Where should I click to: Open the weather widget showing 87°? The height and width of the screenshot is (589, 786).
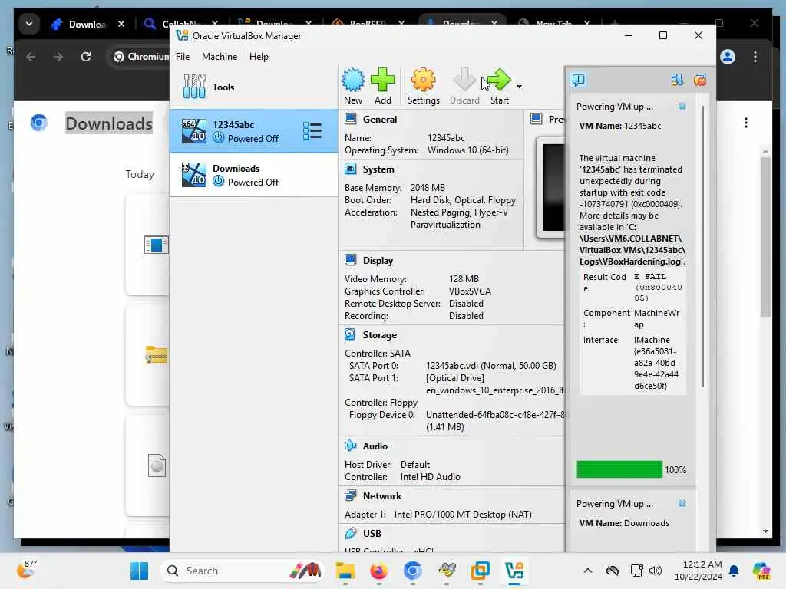(x=27, y=570)
